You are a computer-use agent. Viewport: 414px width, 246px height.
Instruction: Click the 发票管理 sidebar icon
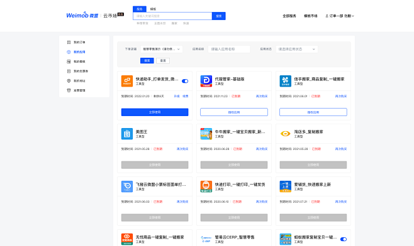[x=69, y=90]
